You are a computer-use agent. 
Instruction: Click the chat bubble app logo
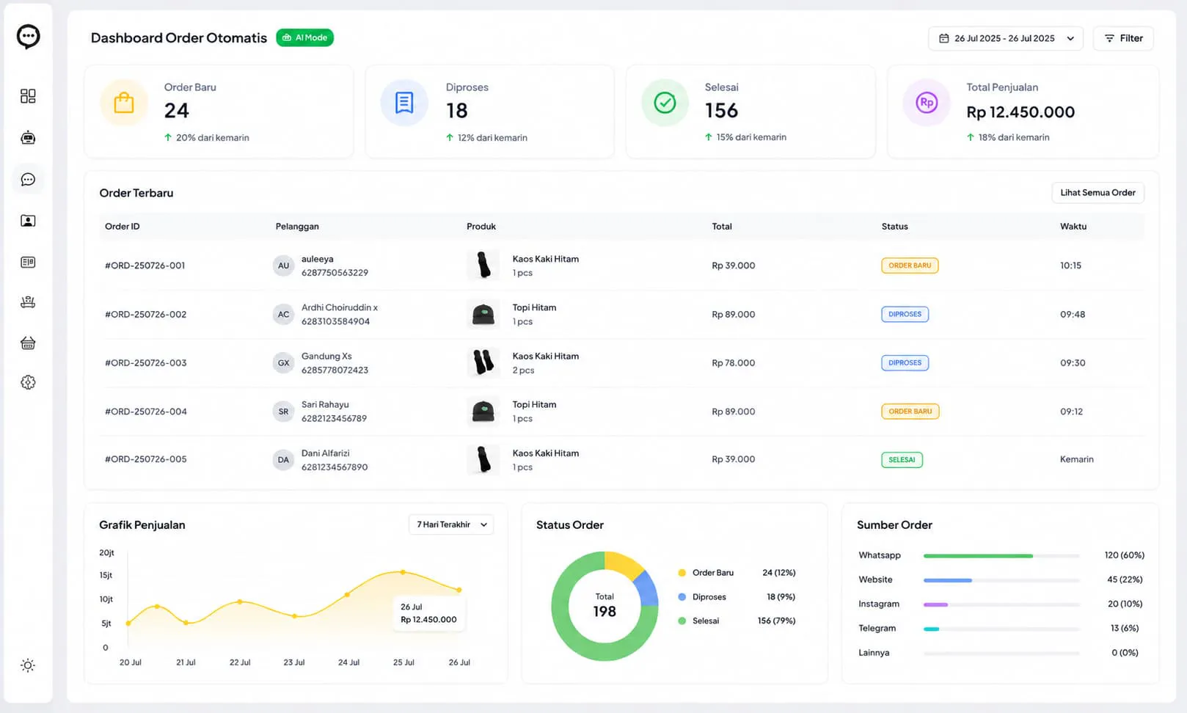click(x=28, y=36)
